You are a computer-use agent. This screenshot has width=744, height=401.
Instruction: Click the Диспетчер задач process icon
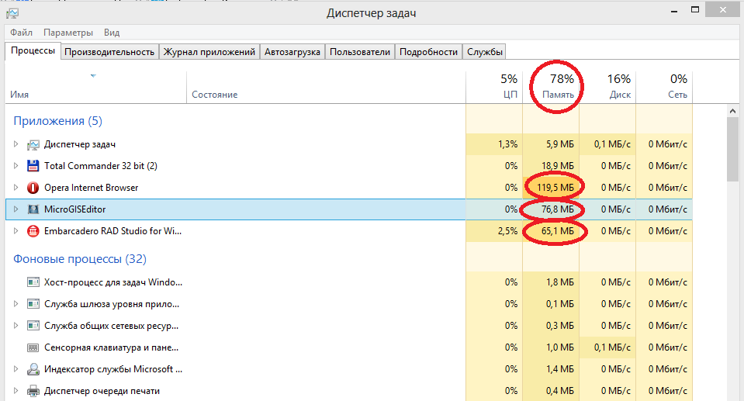33,144
